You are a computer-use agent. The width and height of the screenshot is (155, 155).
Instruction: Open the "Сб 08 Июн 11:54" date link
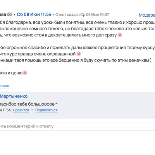click(34, 14)
